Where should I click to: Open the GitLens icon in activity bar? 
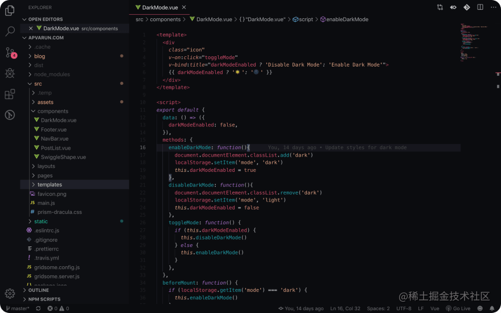pyautogui.click(x=10, y=114)
